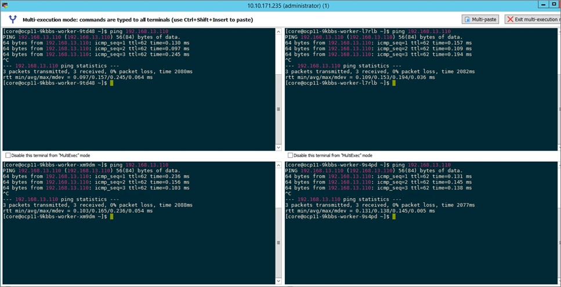
Task: Click the PING header line in worker-9td48 terminal
Action: (91, 37)
